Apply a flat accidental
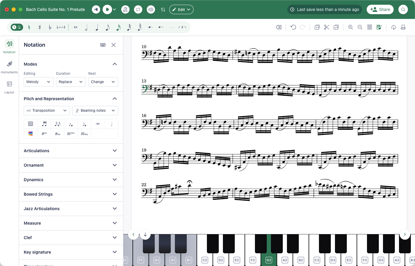415x266 pixels. (50, 27)
